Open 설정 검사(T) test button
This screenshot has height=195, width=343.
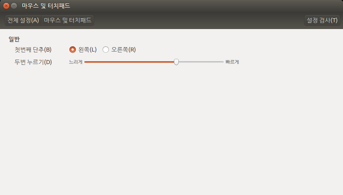(322, 20)
